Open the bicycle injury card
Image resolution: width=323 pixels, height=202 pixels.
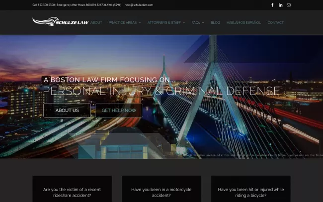(x=250, y=192)
